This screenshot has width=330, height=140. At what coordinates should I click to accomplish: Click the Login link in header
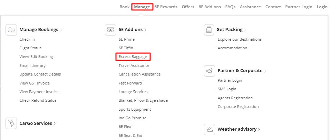point(322,7)
